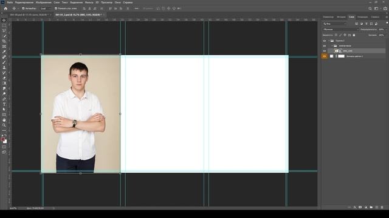Open the Изображение menu

(x=43, y=2)
